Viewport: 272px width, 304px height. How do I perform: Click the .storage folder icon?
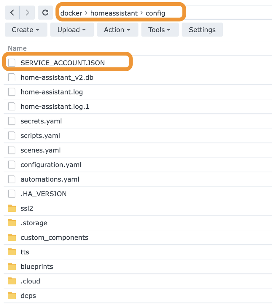coord(12,223)
